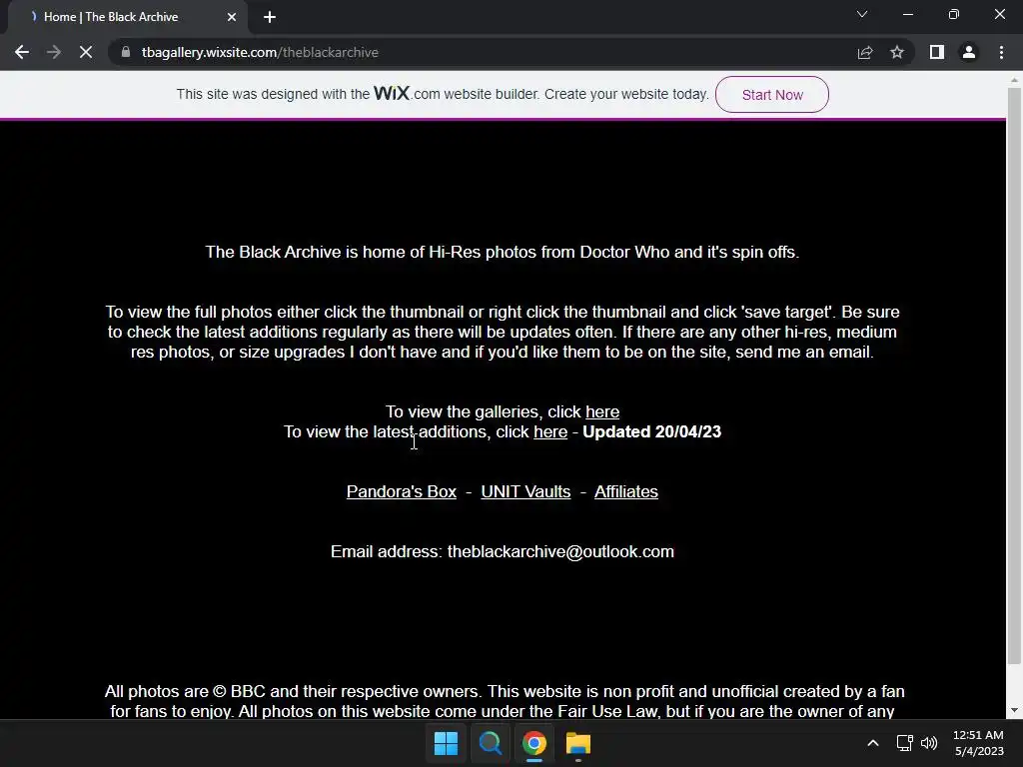
Task: Open the volume tray icon
Action: point(929,743)
